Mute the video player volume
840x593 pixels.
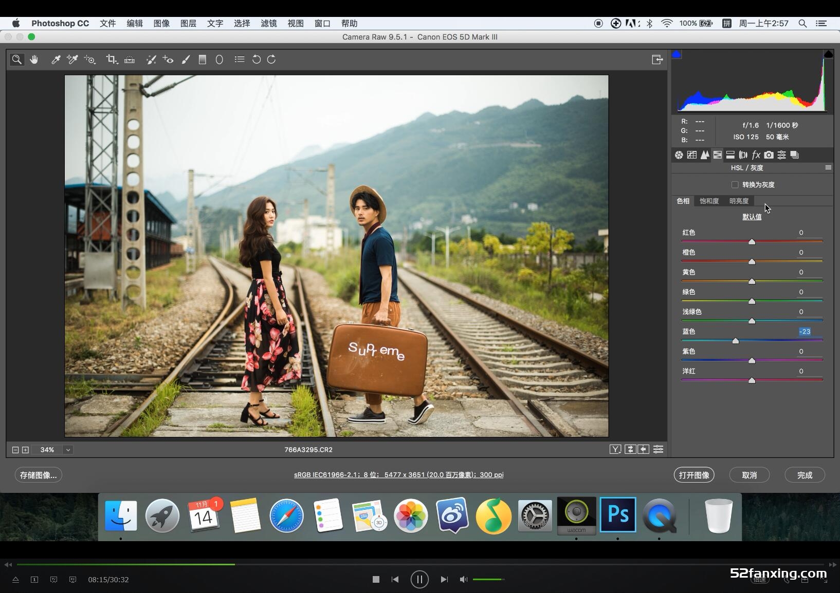(463, 580)
